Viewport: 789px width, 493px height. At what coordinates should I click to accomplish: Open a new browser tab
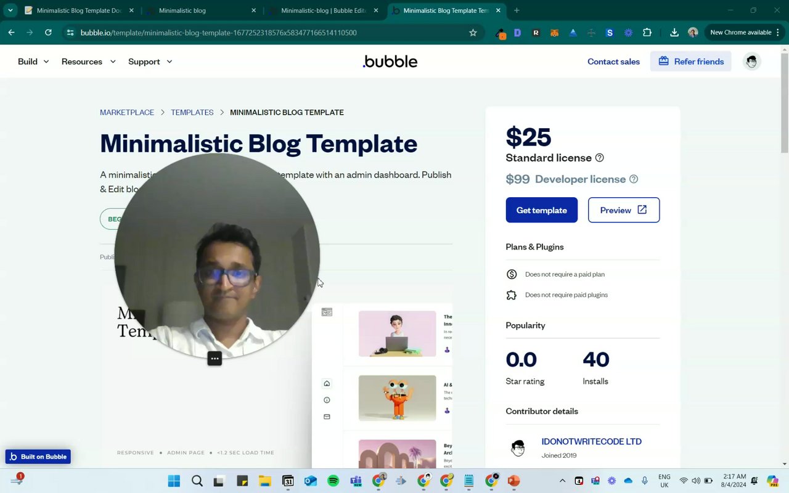pyautogui.click(x=517, y=10)
